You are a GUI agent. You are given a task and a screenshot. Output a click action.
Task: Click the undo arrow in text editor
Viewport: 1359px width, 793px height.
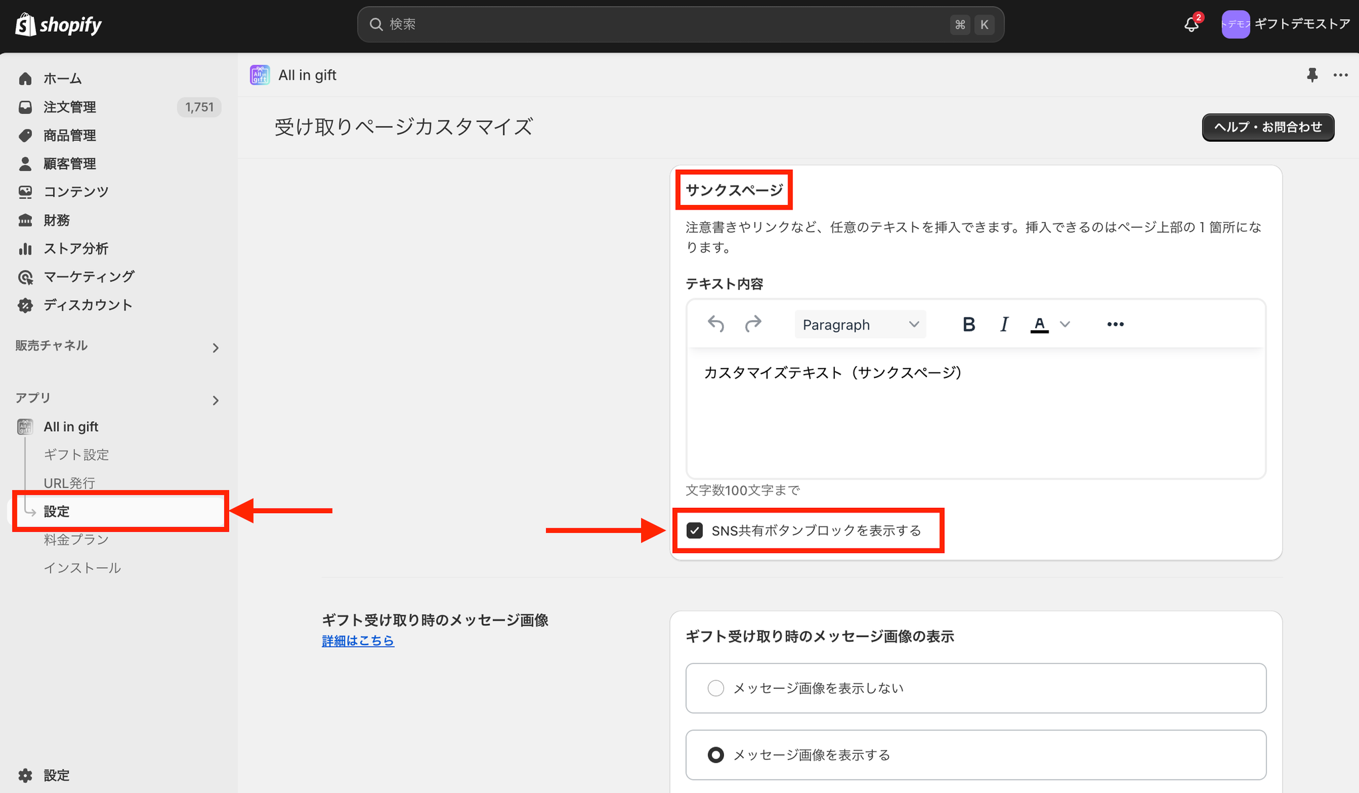pyautogui.click(x=715, y=324)
